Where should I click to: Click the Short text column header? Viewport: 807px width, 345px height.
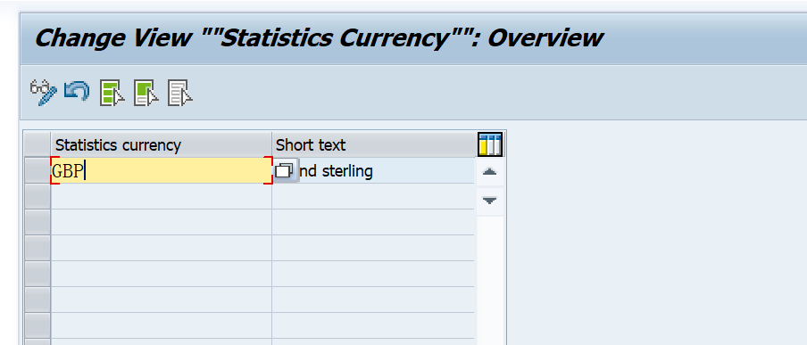[373, 144]
